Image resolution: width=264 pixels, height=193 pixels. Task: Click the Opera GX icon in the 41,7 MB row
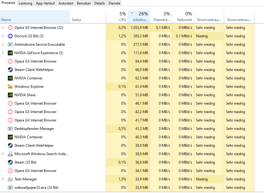10,120
